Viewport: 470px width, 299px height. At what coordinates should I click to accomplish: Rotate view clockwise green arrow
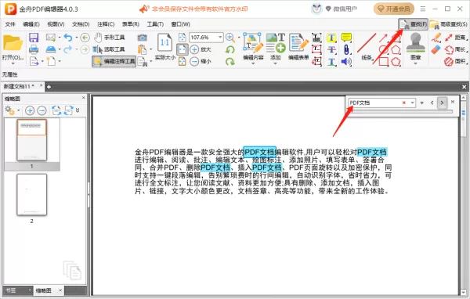pyautogui.click(x=230, y=61)
